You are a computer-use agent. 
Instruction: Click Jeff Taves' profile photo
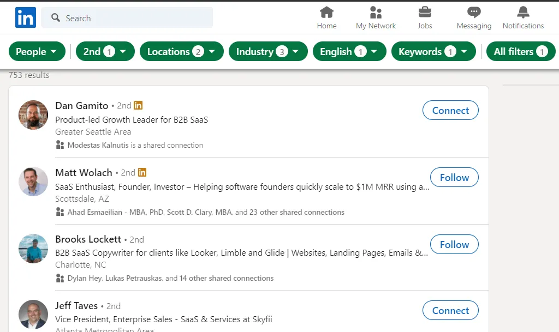point(33,315)
